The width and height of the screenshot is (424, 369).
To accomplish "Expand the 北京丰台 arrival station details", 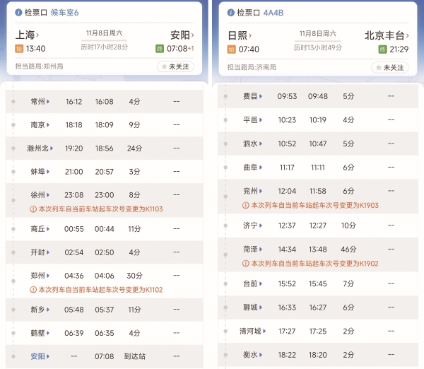I will click(389, 35).
